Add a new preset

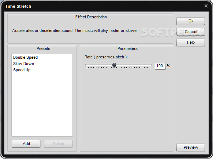[x=26, y=144]
